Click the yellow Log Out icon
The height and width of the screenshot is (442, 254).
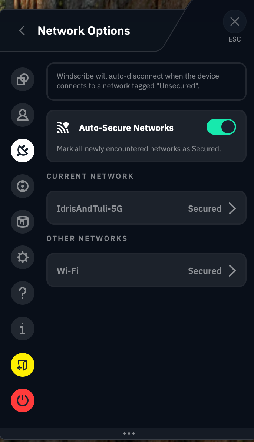23,365
